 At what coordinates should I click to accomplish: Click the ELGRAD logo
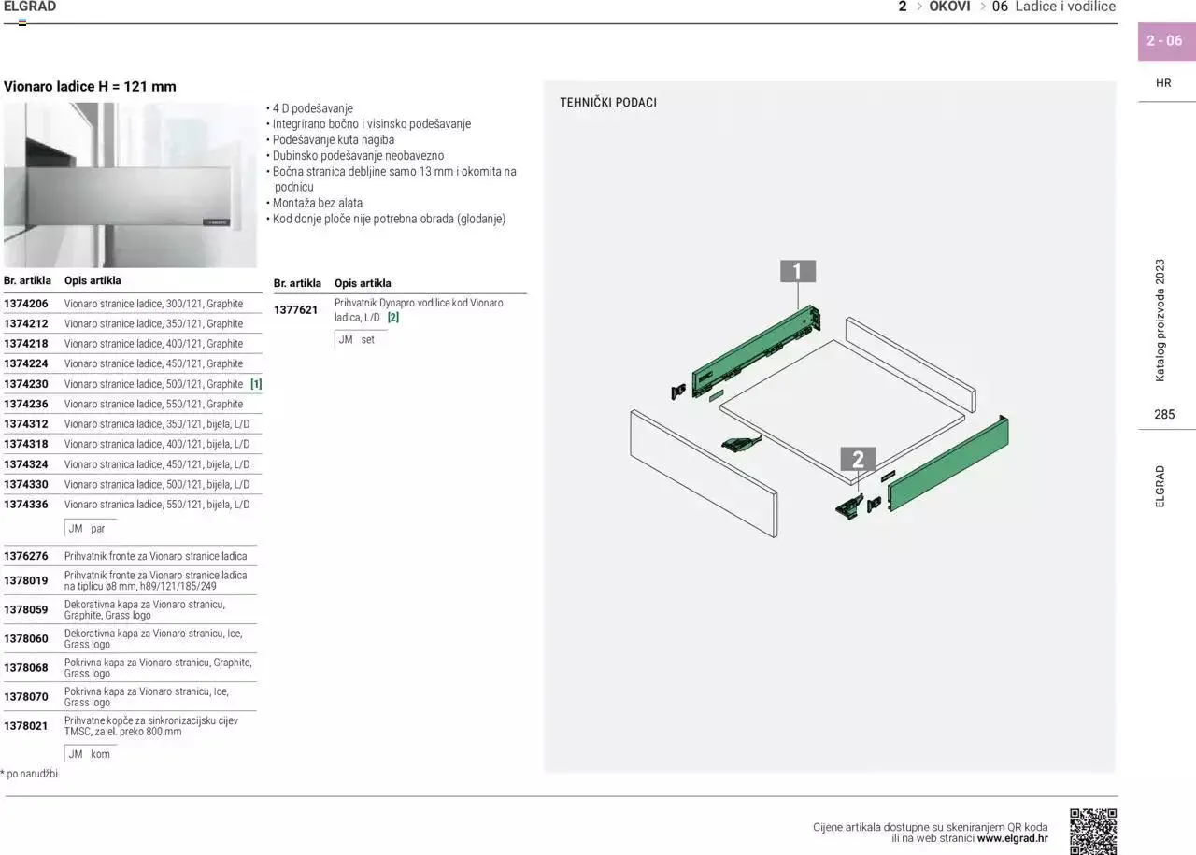pos(31,6)
